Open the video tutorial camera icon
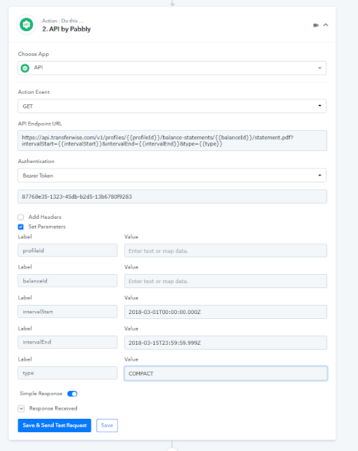This screenshot has width=358, height=451. (x=316, y=25)
